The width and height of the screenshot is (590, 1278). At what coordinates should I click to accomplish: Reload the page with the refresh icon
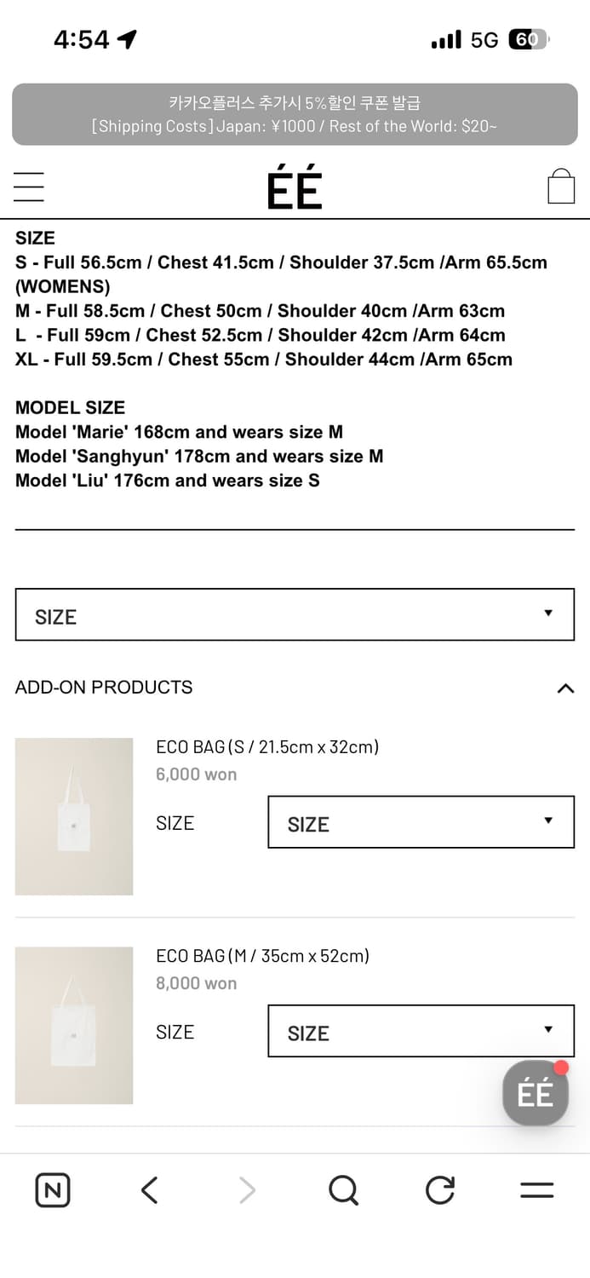tap(439, 1190)
